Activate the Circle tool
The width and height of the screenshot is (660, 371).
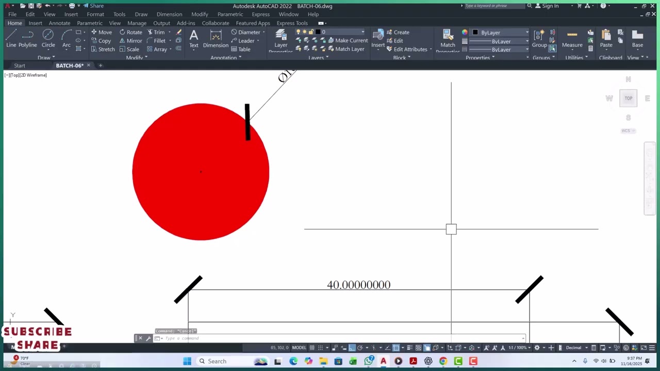(x=48, y=38)
